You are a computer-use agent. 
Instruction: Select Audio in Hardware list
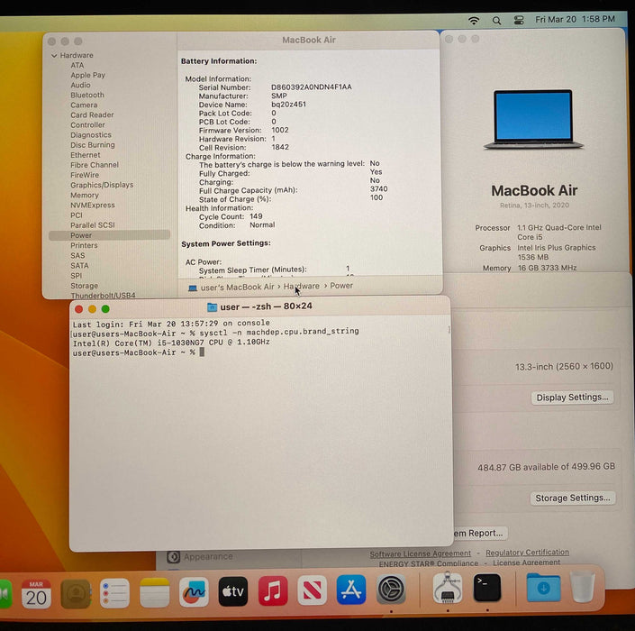80,85
